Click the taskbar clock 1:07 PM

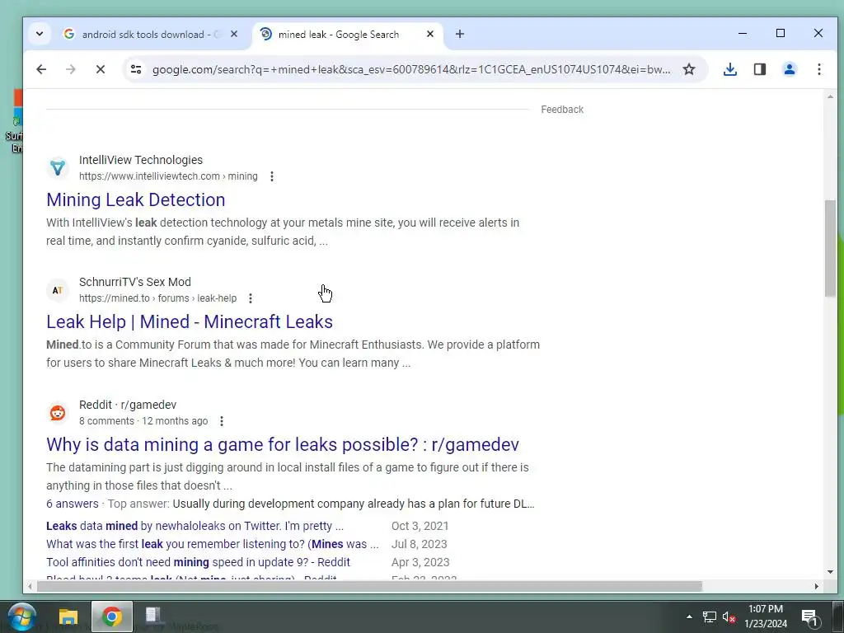coord(766,617)
